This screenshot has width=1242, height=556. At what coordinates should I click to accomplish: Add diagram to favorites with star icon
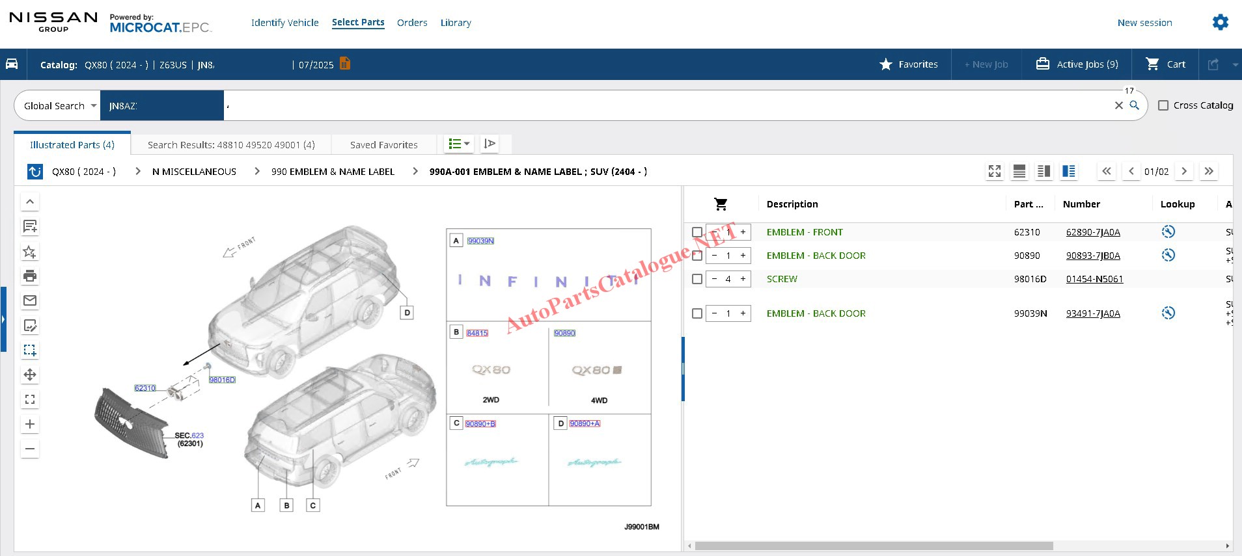(30, 252)
